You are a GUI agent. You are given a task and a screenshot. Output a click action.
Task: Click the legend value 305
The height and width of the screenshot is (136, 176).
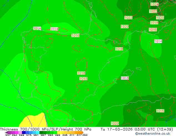coord(65,135)
